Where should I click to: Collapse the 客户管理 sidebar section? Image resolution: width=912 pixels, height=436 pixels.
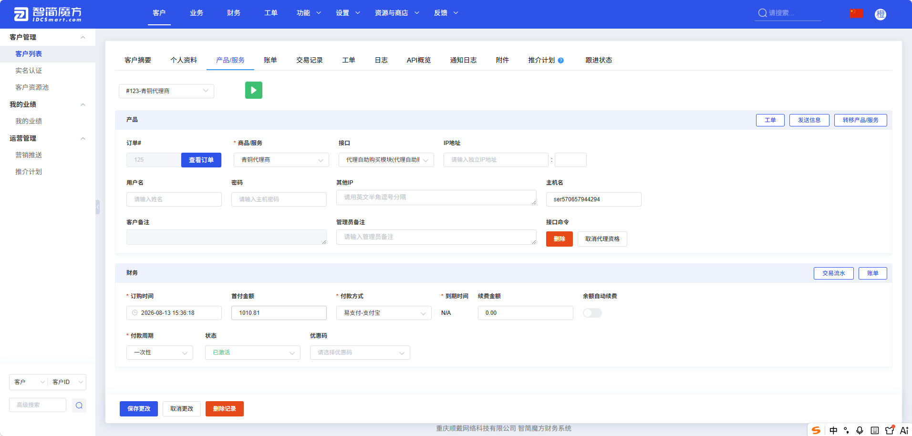click(83, 37)
